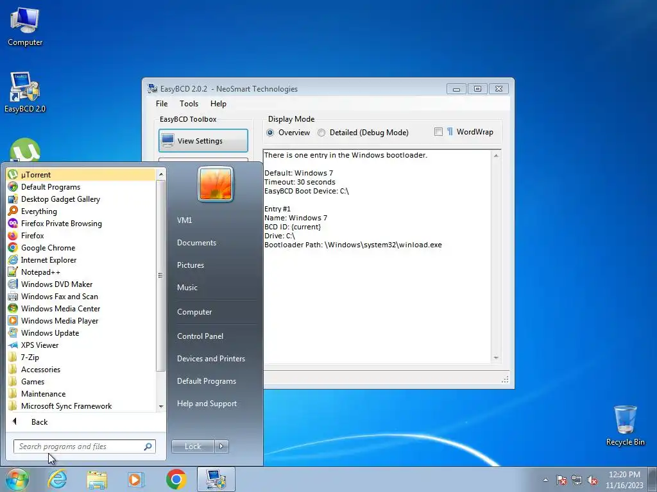This screenshot has height=492, width=657.
Task: Click the Action Center flag tray icon
Action: 561,480
